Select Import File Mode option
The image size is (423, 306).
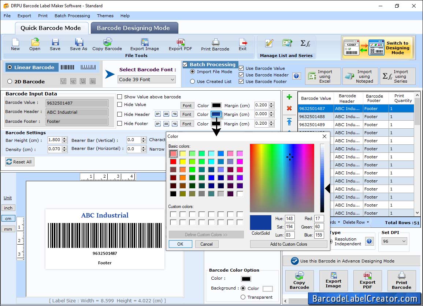(x=192, y=72)
